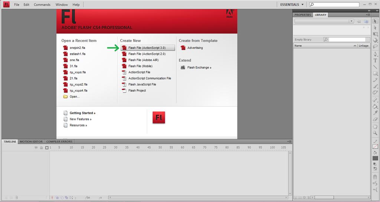Select the Paint Bucket tool
The image size is (380, 202).
tap(375, 106)
